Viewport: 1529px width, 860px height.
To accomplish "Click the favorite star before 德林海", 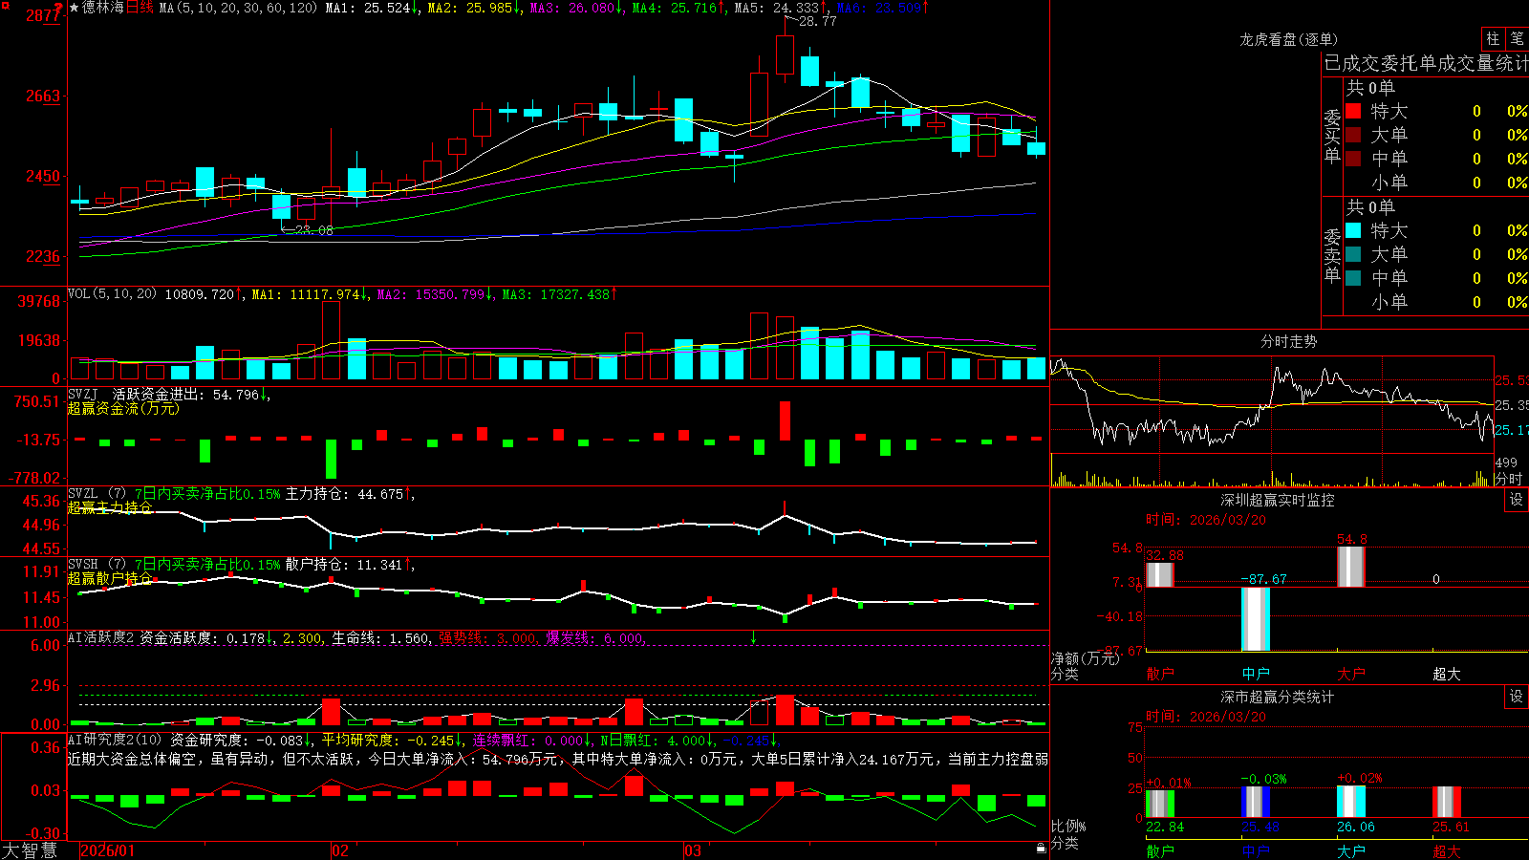I will pos(74,8).
